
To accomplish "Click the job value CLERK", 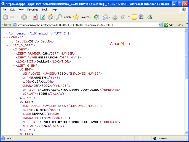I will tap(37, 82).
